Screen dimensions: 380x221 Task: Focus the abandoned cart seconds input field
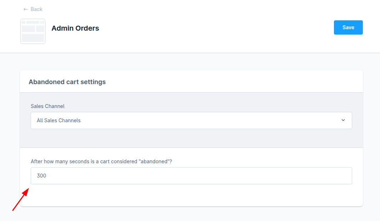[x=191, y=176]
